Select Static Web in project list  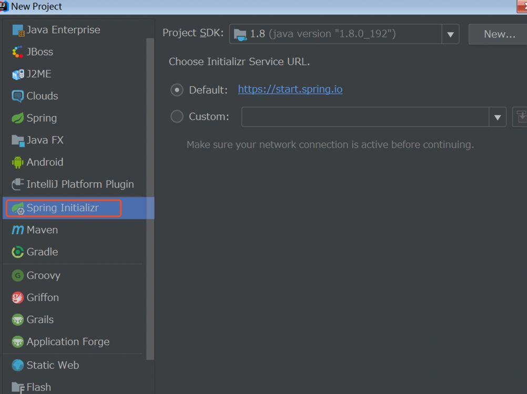click(x=53, y=365)
